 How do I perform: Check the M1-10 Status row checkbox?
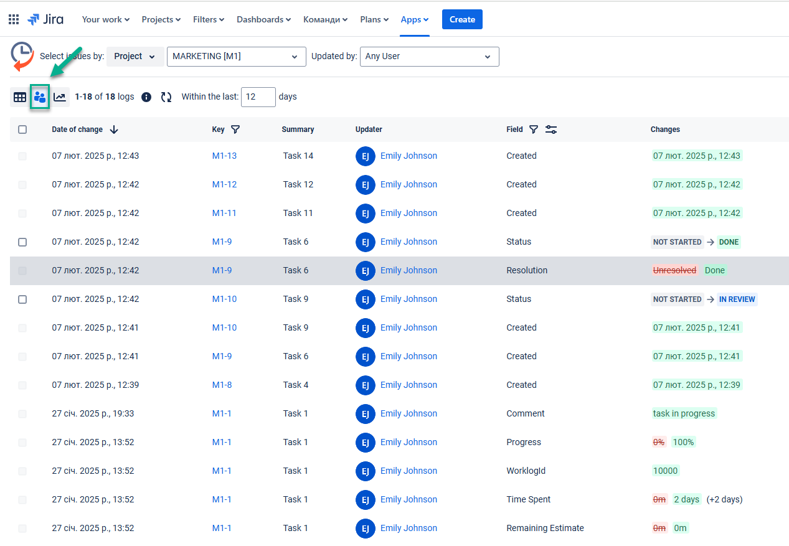tap(22, 299)
